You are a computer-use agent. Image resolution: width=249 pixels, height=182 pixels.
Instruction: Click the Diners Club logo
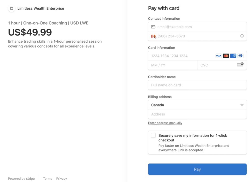click(x=240, y=56)
